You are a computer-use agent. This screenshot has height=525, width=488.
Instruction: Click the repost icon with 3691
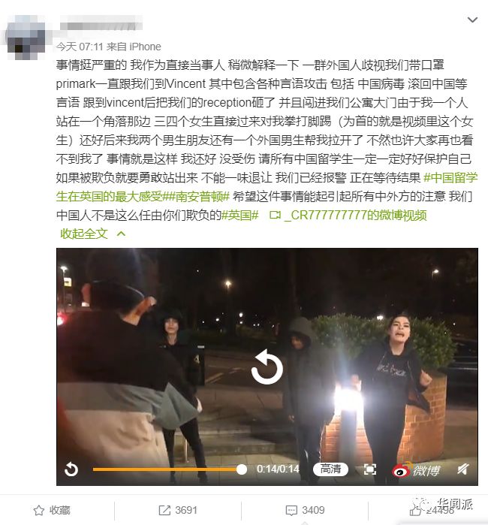coord(164,510)
